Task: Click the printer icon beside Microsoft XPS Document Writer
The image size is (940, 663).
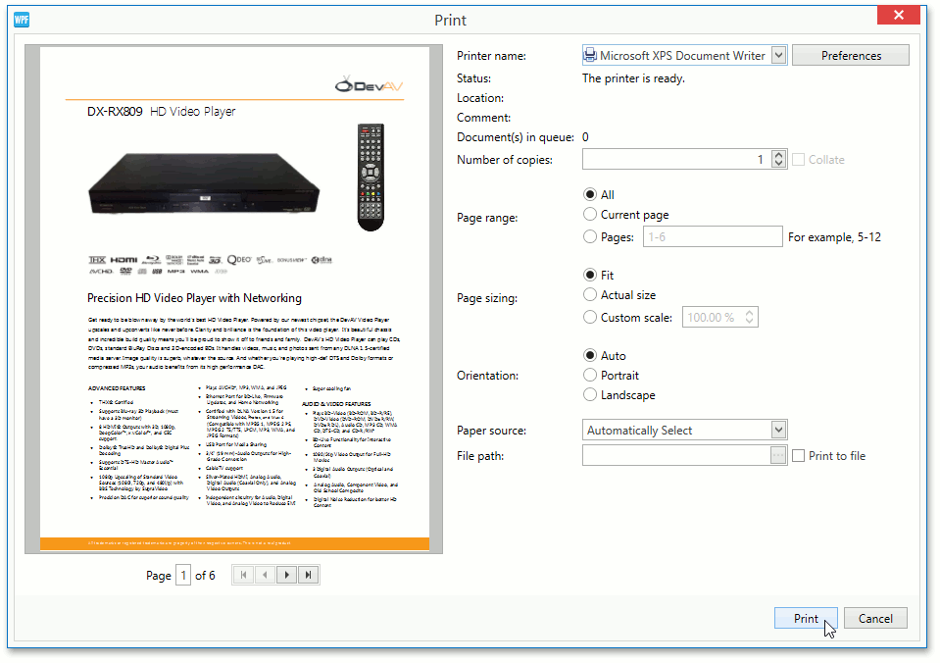Action: point(590,55)
